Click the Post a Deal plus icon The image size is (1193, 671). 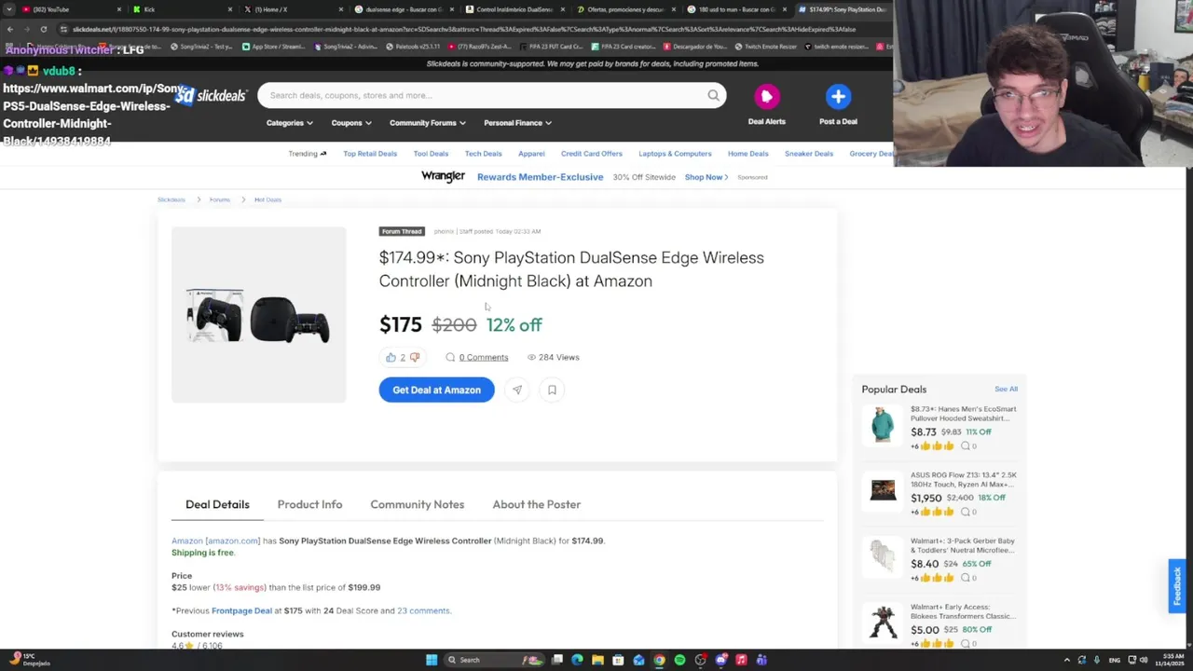tap(838, 96)
